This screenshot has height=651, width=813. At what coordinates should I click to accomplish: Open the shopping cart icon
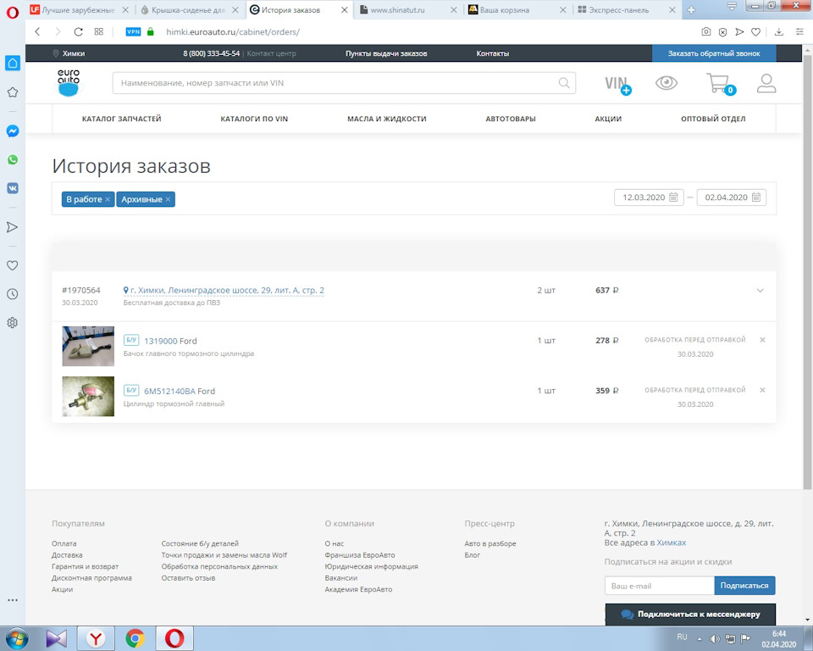[721, 84]
